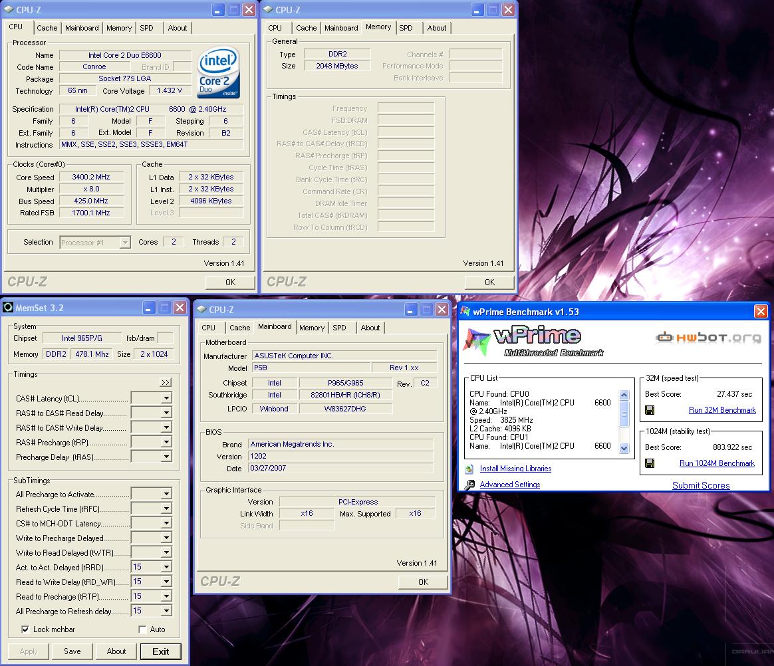The image size is (774, 666).
Task: Enable the Auto checkbox in MemSet
Action: [x=142, y=629]
